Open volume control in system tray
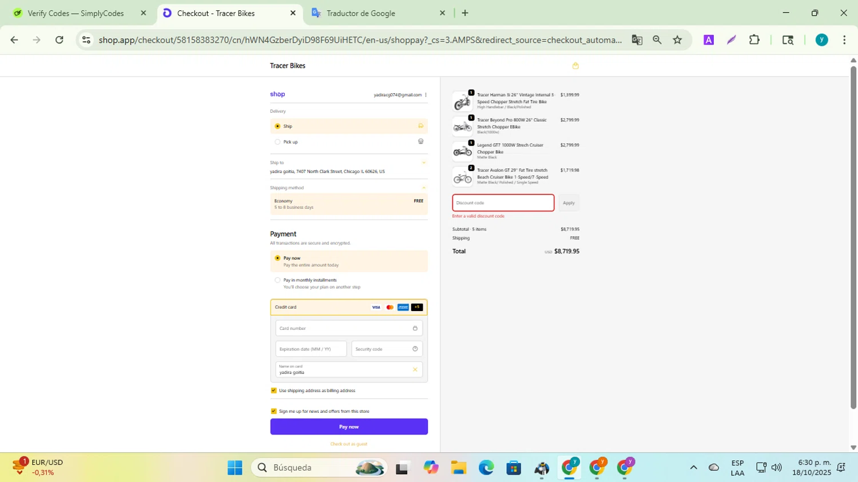858x482 pixels. point(776,468)
